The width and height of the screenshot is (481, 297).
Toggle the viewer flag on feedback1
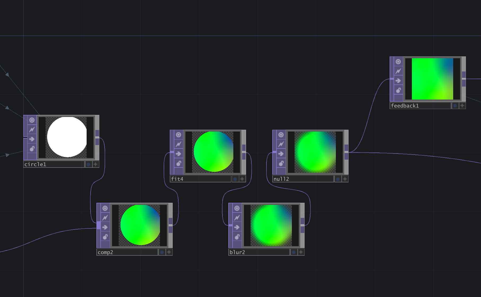(398, 62)
